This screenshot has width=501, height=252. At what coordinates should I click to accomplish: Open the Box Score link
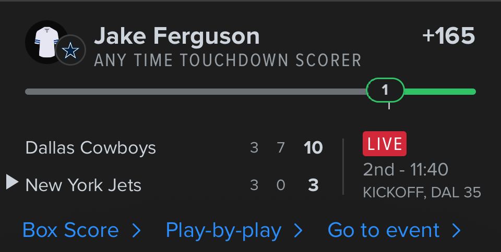pos(71,231)
